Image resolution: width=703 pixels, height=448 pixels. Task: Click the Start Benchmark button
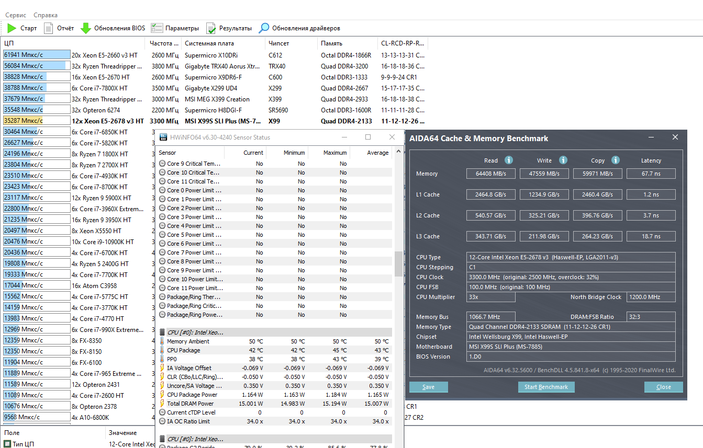[x=546, y=387]
